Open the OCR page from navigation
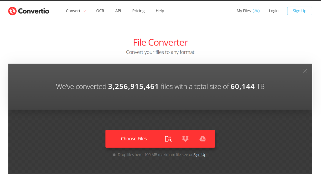The width and height of the screenshot is (321, 184). (100, 11)
